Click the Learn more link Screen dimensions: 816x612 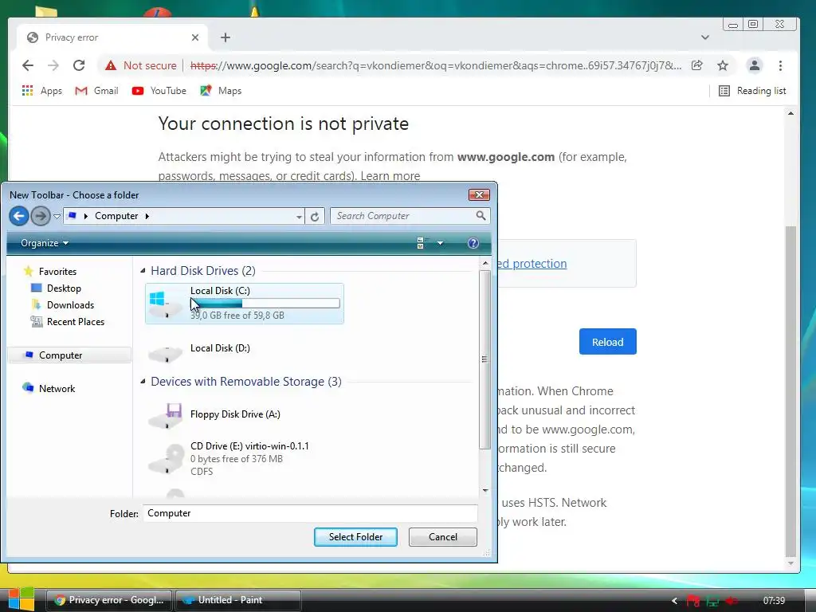[390, 176]
